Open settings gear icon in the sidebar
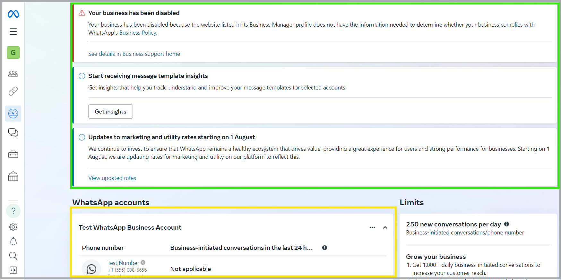This screenshot has height=280, width=561. [13, 227]
